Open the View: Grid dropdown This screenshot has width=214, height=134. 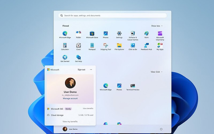coord(156,72)
